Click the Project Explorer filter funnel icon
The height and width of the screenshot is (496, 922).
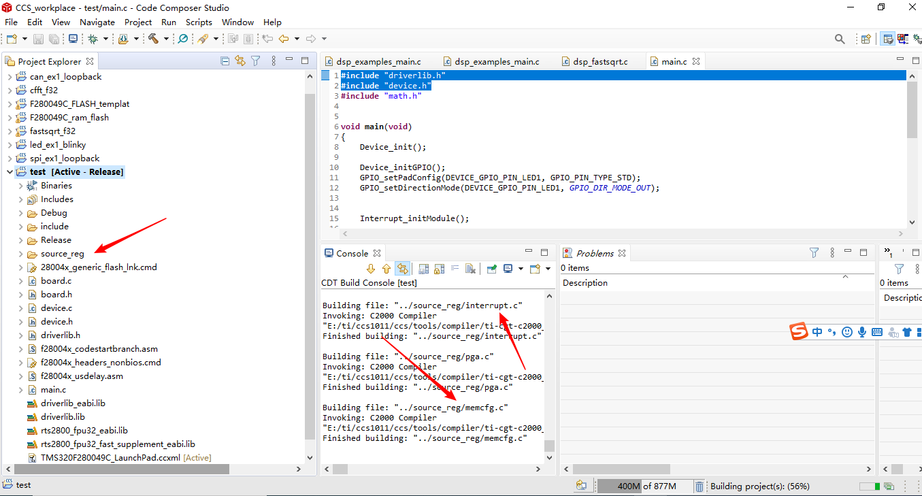(256, 61)
